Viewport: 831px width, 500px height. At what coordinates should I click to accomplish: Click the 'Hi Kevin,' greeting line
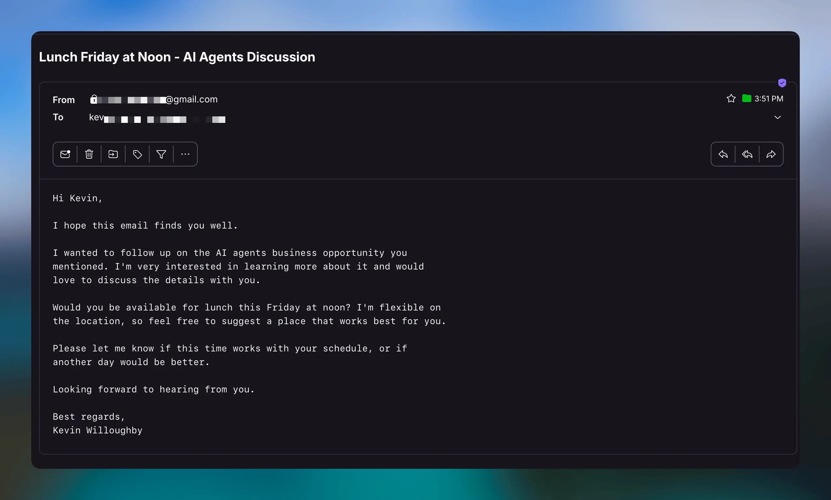[x=77, y=198]
